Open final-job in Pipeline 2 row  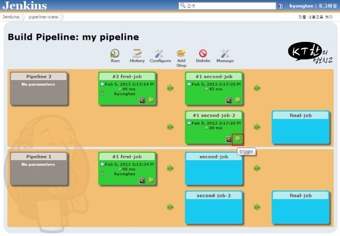(301, 127)
